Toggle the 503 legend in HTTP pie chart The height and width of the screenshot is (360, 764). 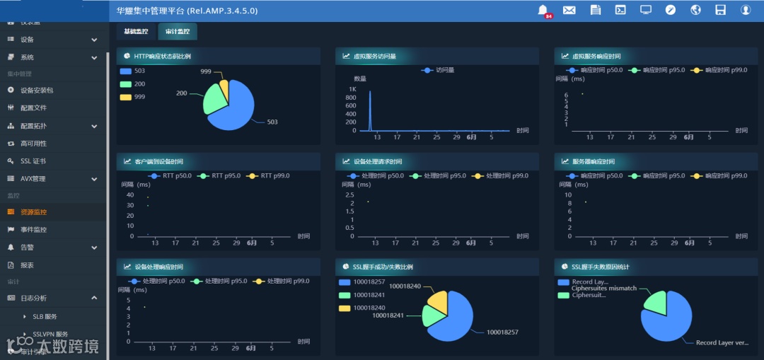click(132, 71)
